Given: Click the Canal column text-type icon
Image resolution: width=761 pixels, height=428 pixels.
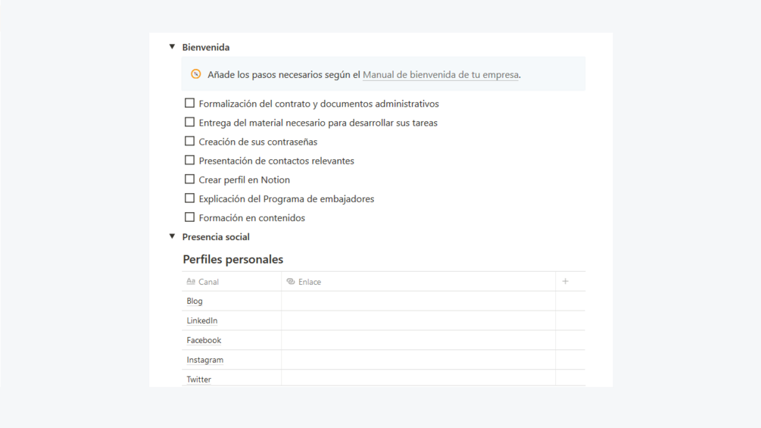Looking at the screenshot, I should point(191,282).
